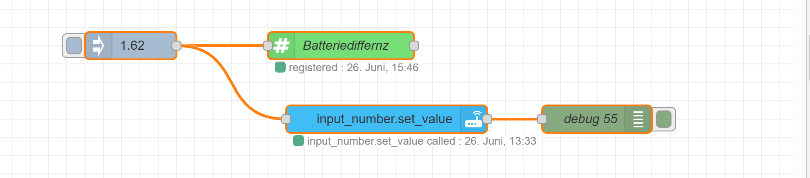
Task: Click the 'input_number.set_value called' status text
Action: [381, 141]
